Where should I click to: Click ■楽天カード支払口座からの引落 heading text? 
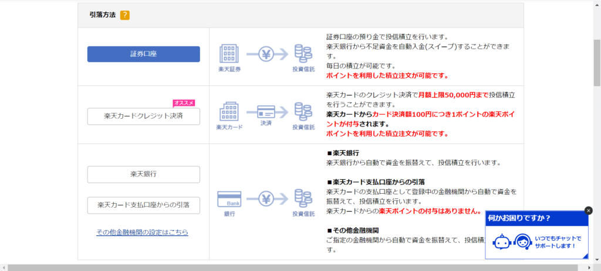tap(376, 181)
